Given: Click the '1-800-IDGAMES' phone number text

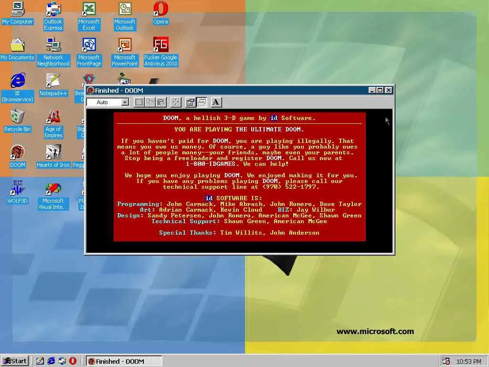Looking at the screenshot, I should (211, 164).
